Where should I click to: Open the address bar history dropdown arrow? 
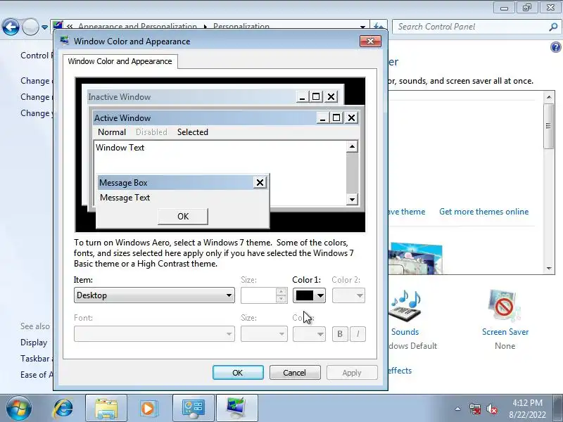click(x=362, y=27)
